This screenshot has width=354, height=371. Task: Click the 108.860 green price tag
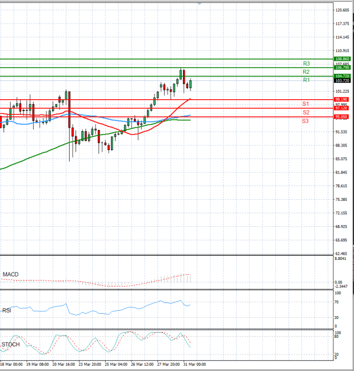click(342, 59)
